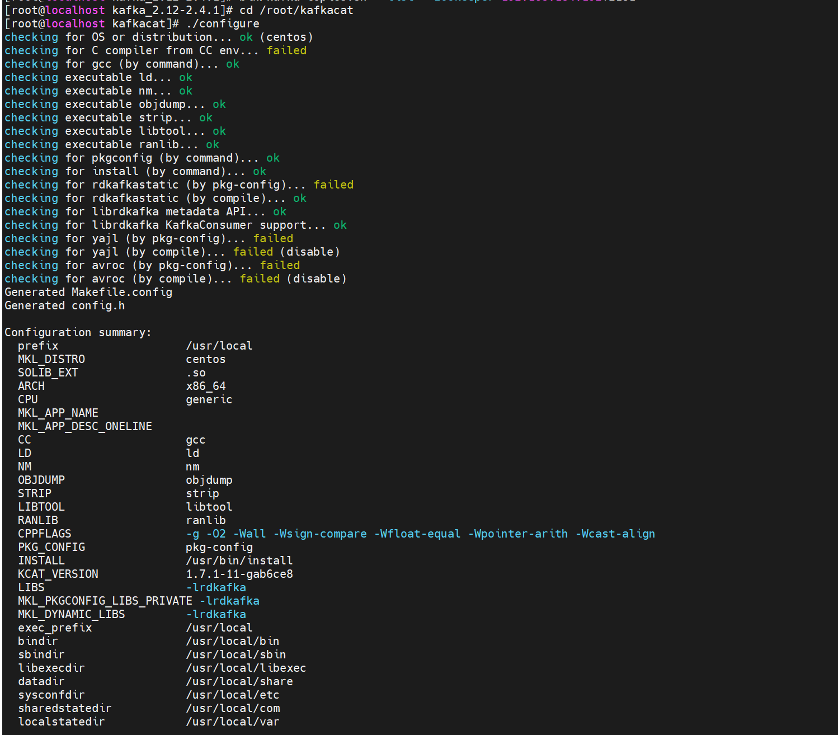Click the 'Generated config.h' line
Screen dimensions: 838x735
[x=65, y=305]
